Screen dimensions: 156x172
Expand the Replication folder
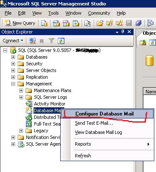13,77
